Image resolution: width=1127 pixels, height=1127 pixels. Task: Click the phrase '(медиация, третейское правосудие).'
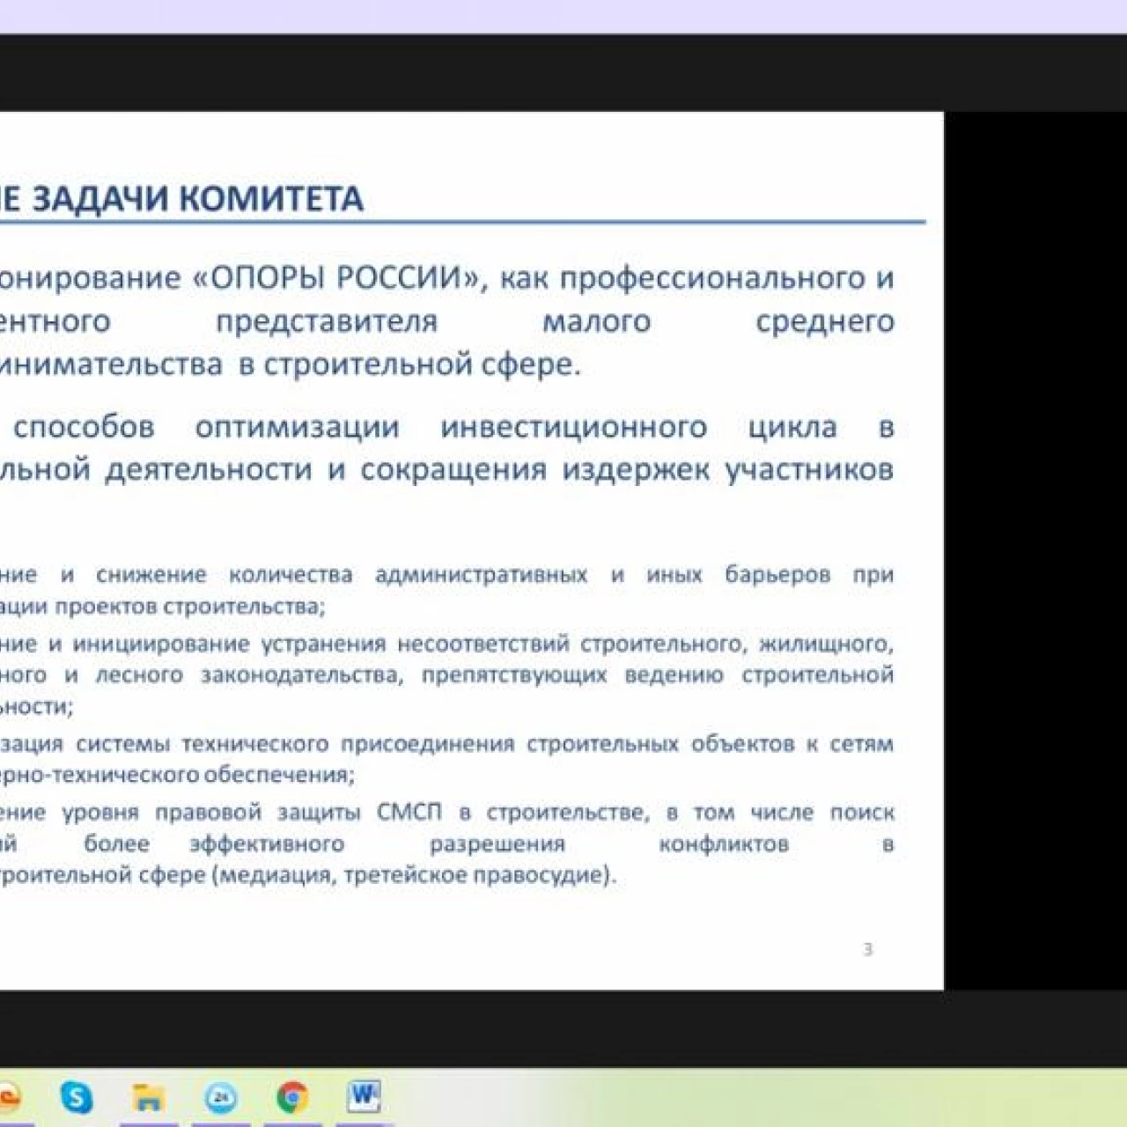[x=415, y=876]
